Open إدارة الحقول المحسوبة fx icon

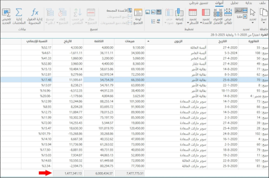[35, 13]
